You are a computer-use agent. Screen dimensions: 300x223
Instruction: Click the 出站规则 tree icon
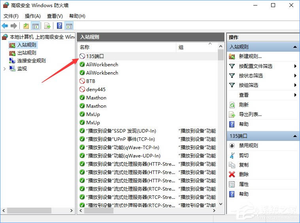tap(12, 53)
